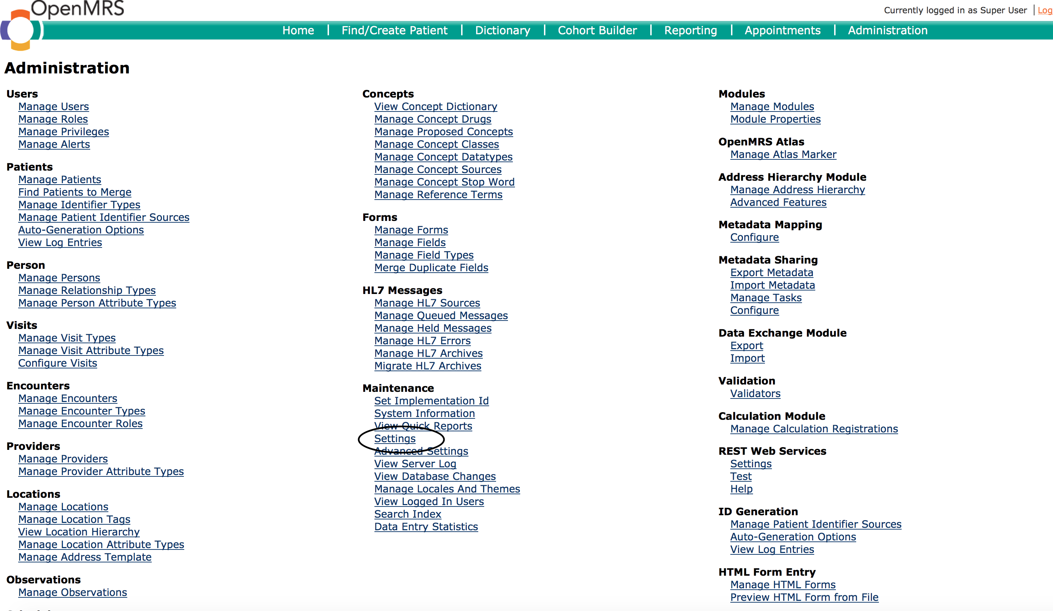
Task: Click the OpenMRS logo icon
Action: coord(21,30)
